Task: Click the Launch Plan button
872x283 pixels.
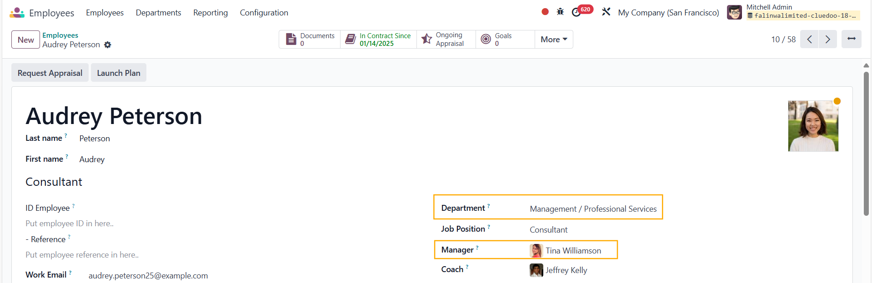Action: (x=119, y=73)
